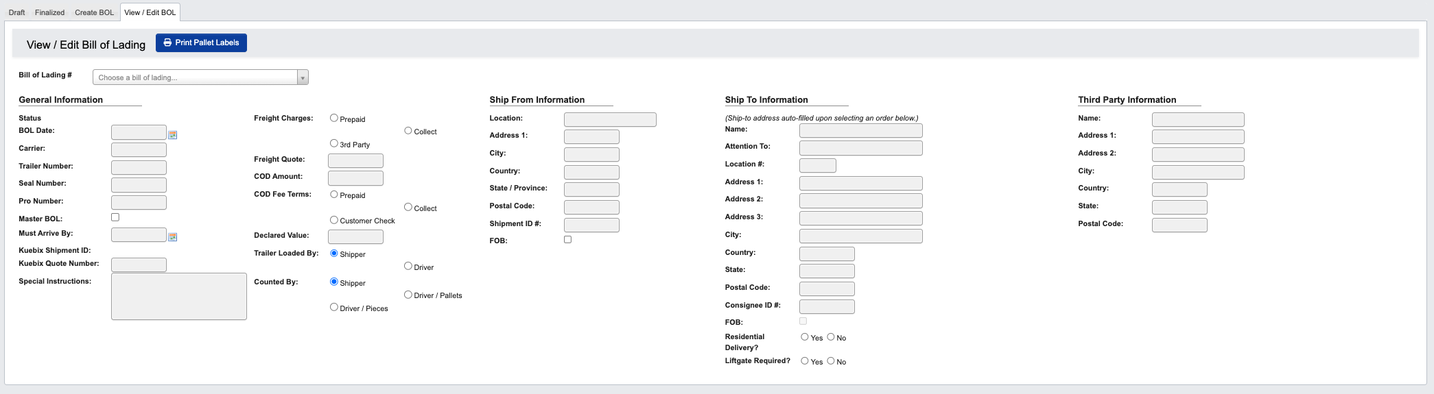Click the Ship To City field
This screenshot has width=1434, height=394.
pyautogui.click(x=861, y=236)
